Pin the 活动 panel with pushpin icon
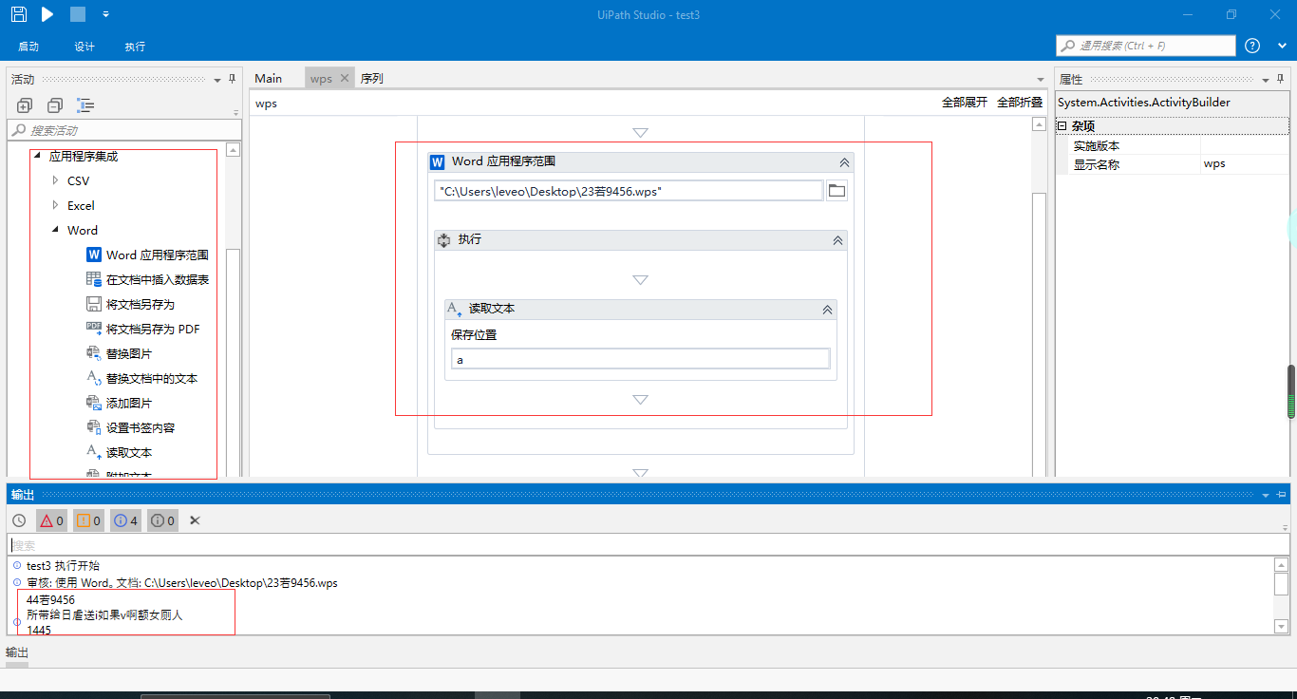The width and height of the screenshot is (1297, 699). click(x=232, y=79)
